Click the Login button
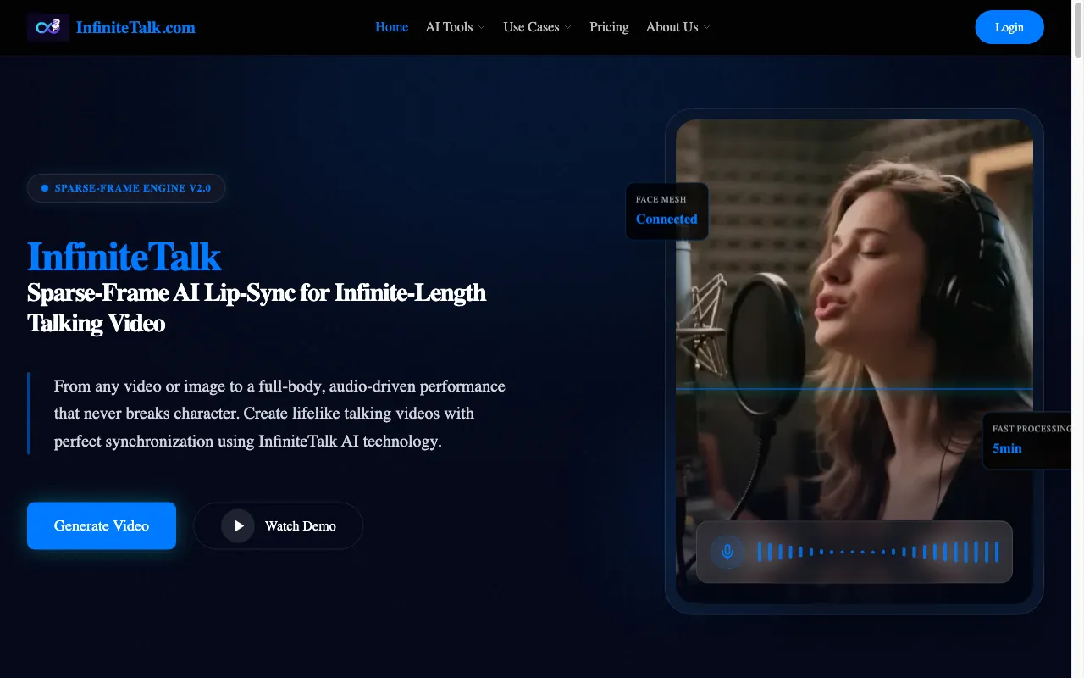 point(1009,27)
